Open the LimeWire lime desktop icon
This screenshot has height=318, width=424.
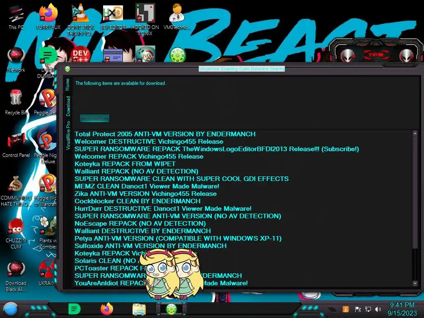177,55
